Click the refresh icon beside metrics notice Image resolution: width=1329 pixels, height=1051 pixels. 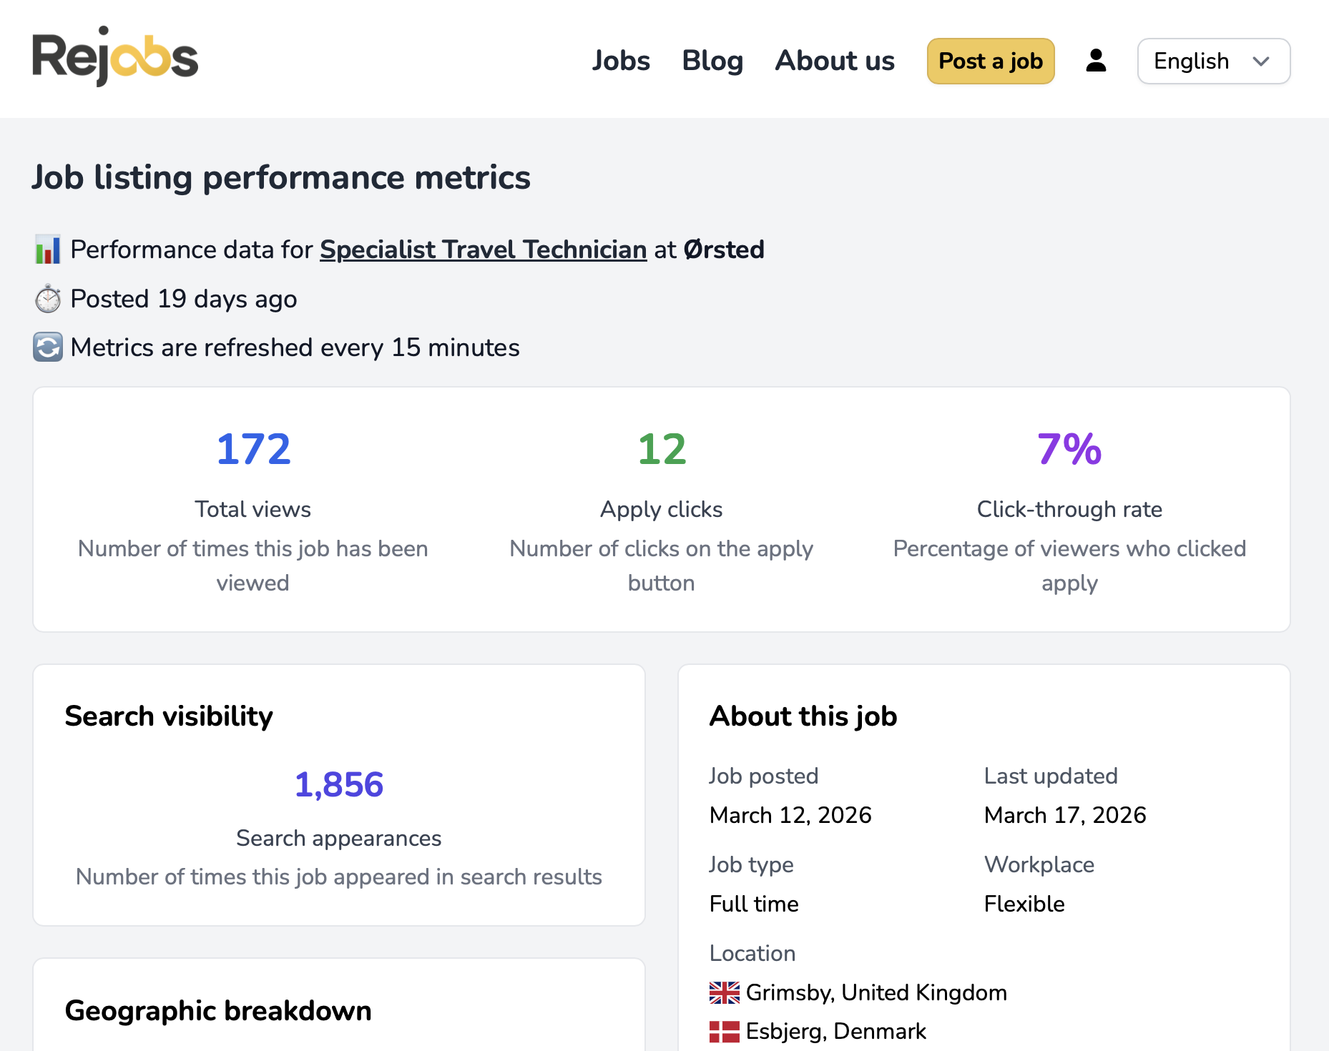tap(47, 347)
